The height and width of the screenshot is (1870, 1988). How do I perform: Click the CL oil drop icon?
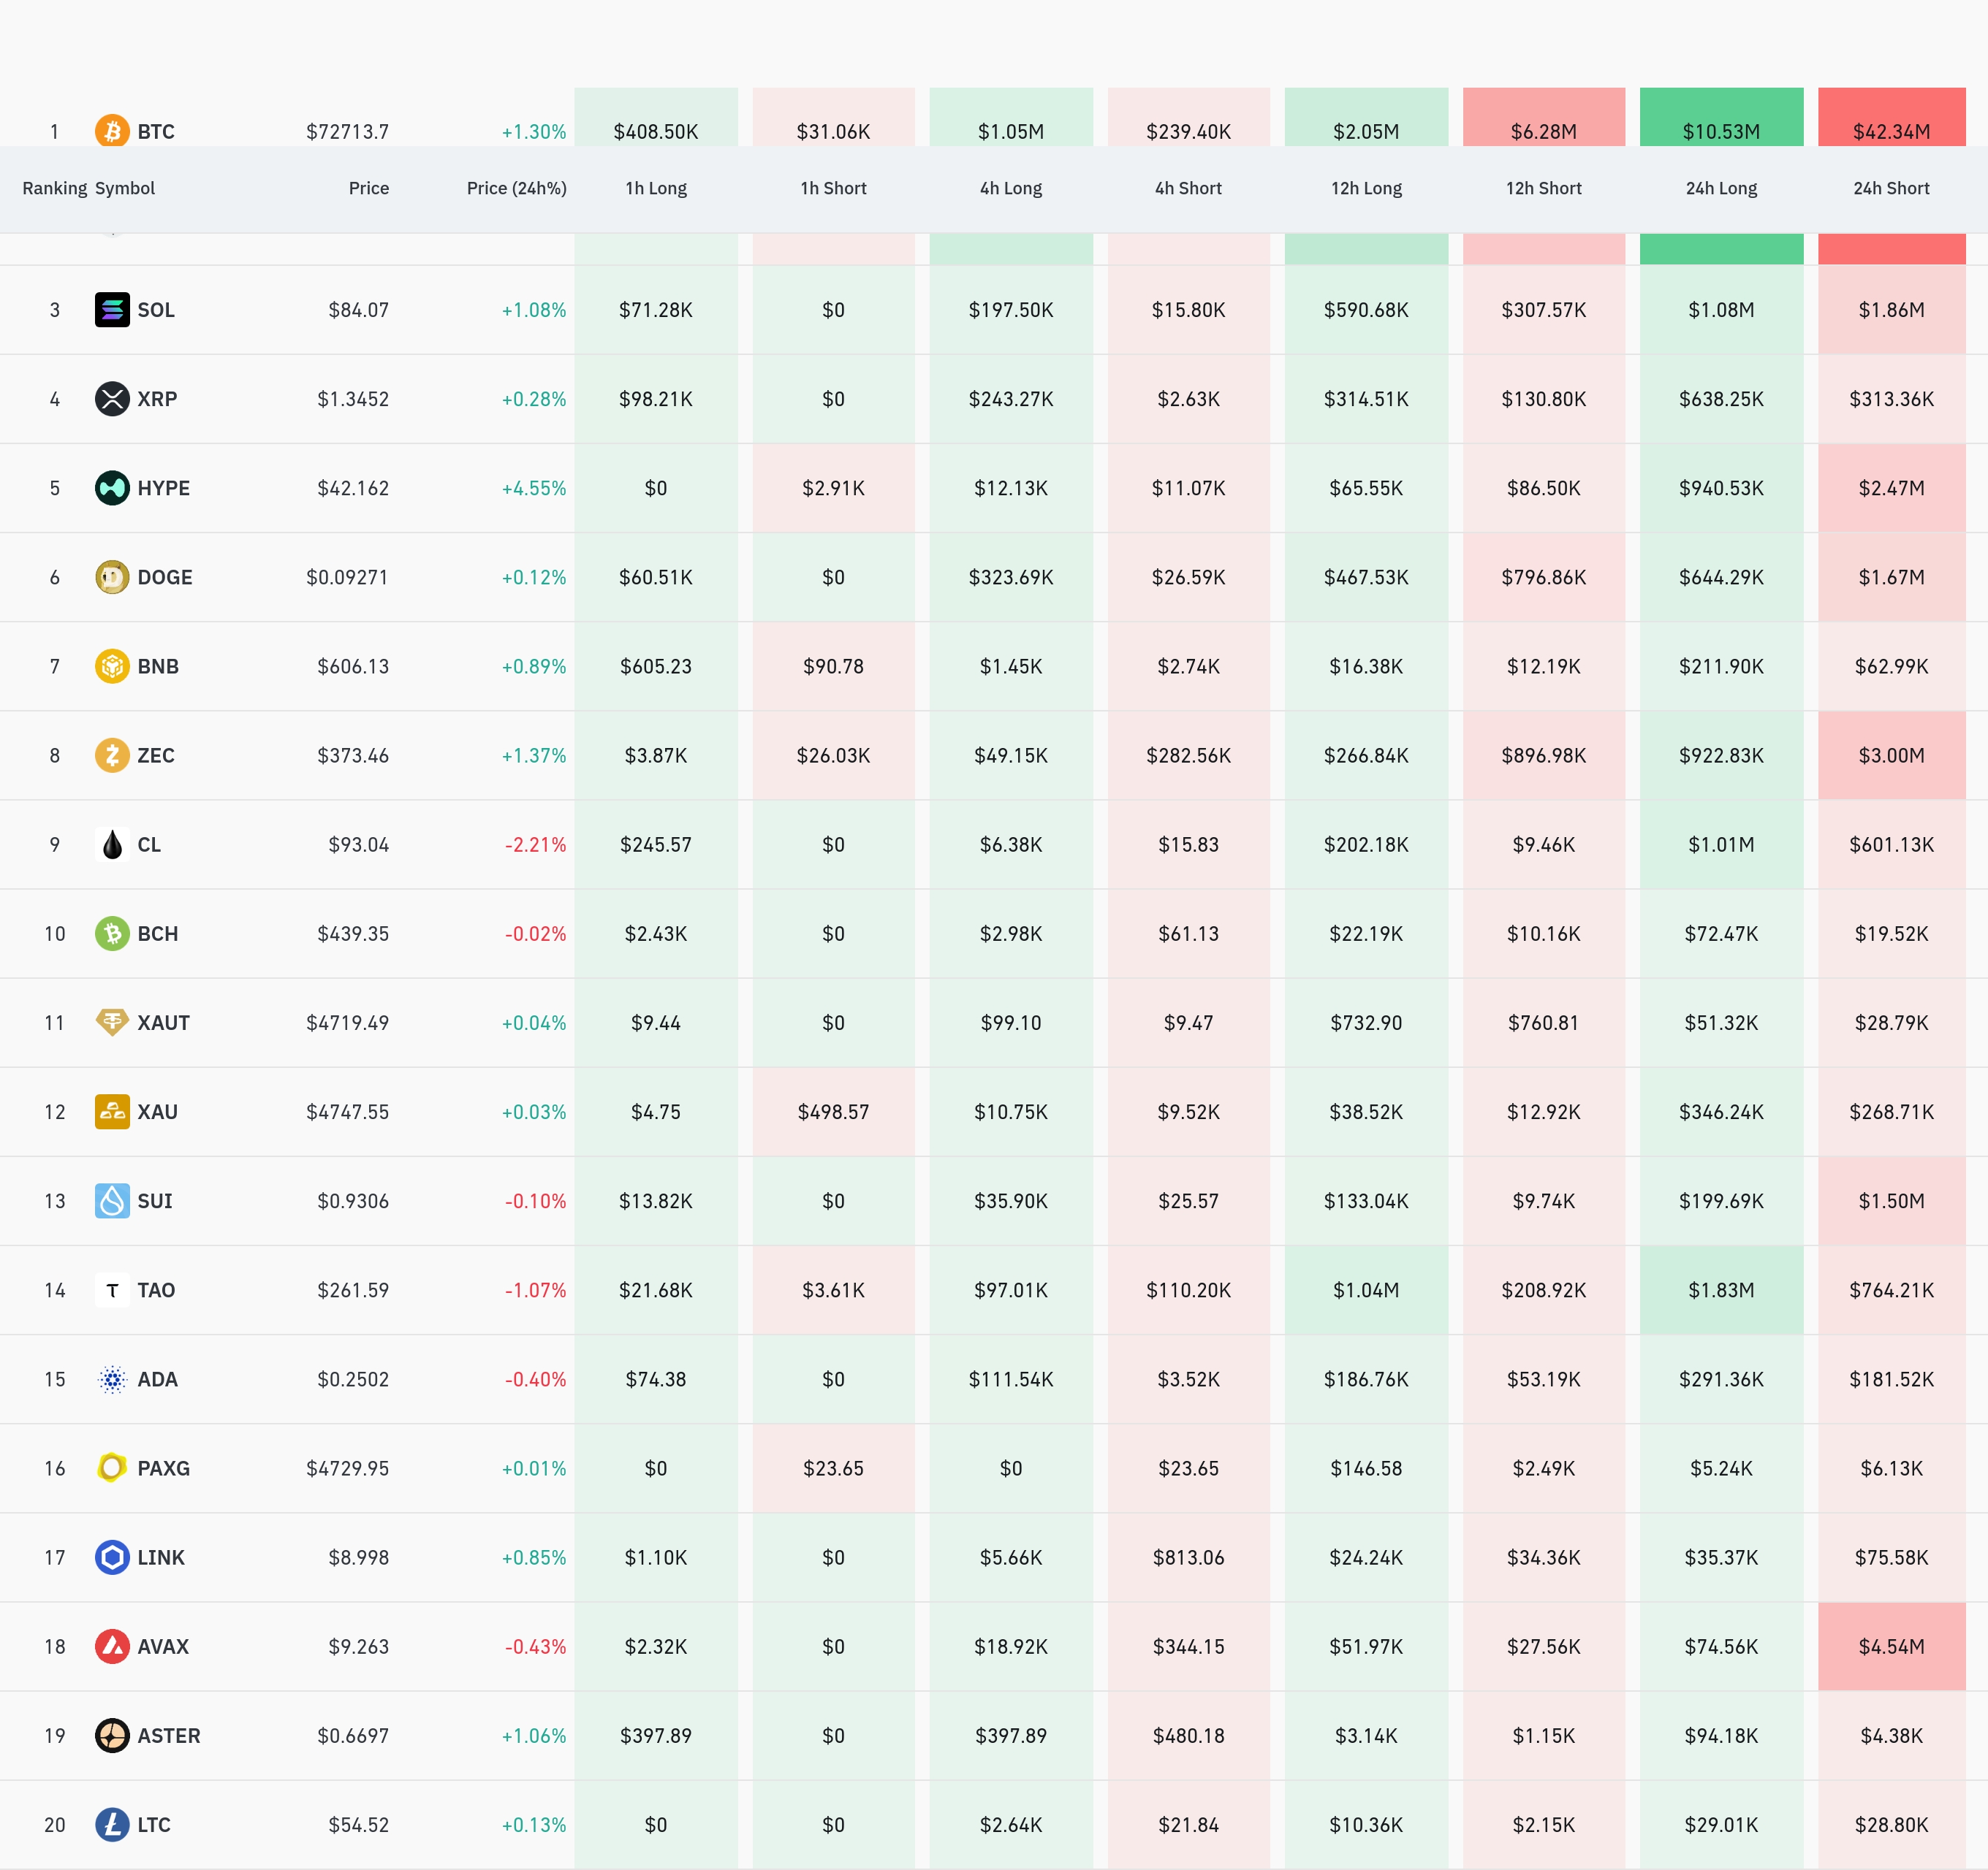coord(112,844)
